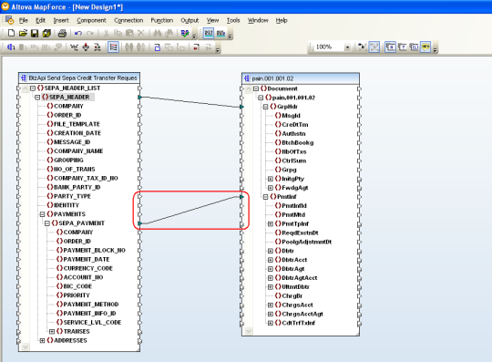This screenshot has width=492, height=362.
Task: Click the Delete X icon
Action: pos(141,33)
